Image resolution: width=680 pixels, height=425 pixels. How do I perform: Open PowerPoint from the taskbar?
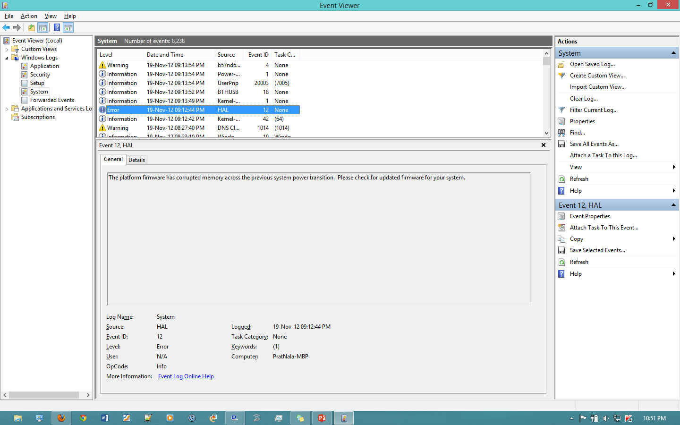coord(322,418)
